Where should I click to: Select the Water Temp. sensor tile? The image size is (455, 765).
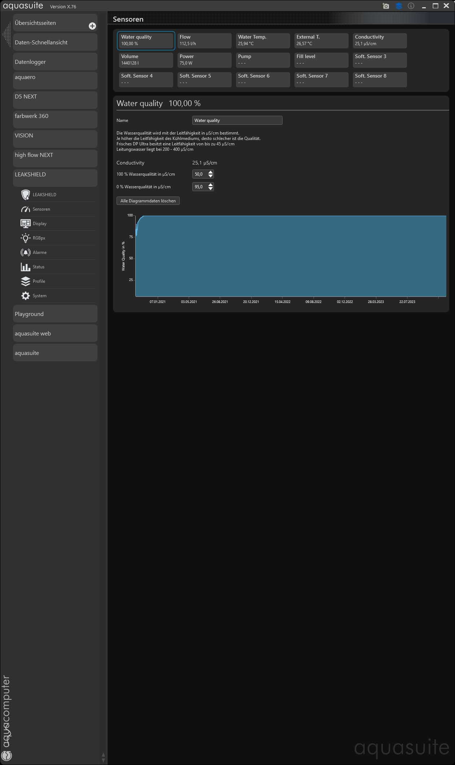(x=263, y=40)
